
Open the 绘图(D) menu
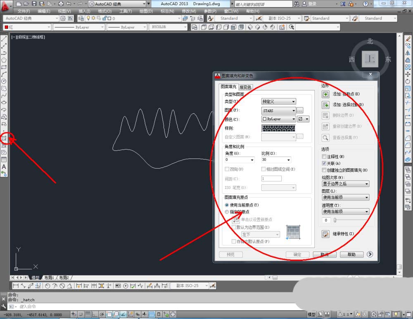[x=146, y=11]
